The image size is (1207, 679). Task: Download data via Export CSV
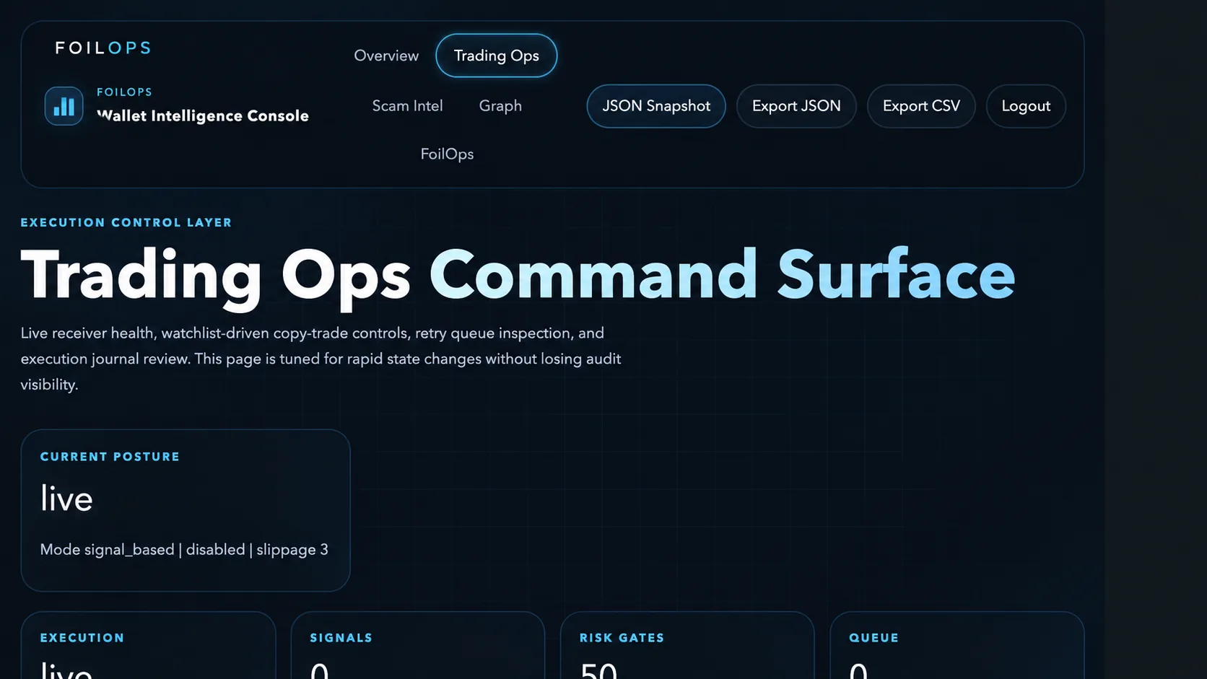point(921,106)
